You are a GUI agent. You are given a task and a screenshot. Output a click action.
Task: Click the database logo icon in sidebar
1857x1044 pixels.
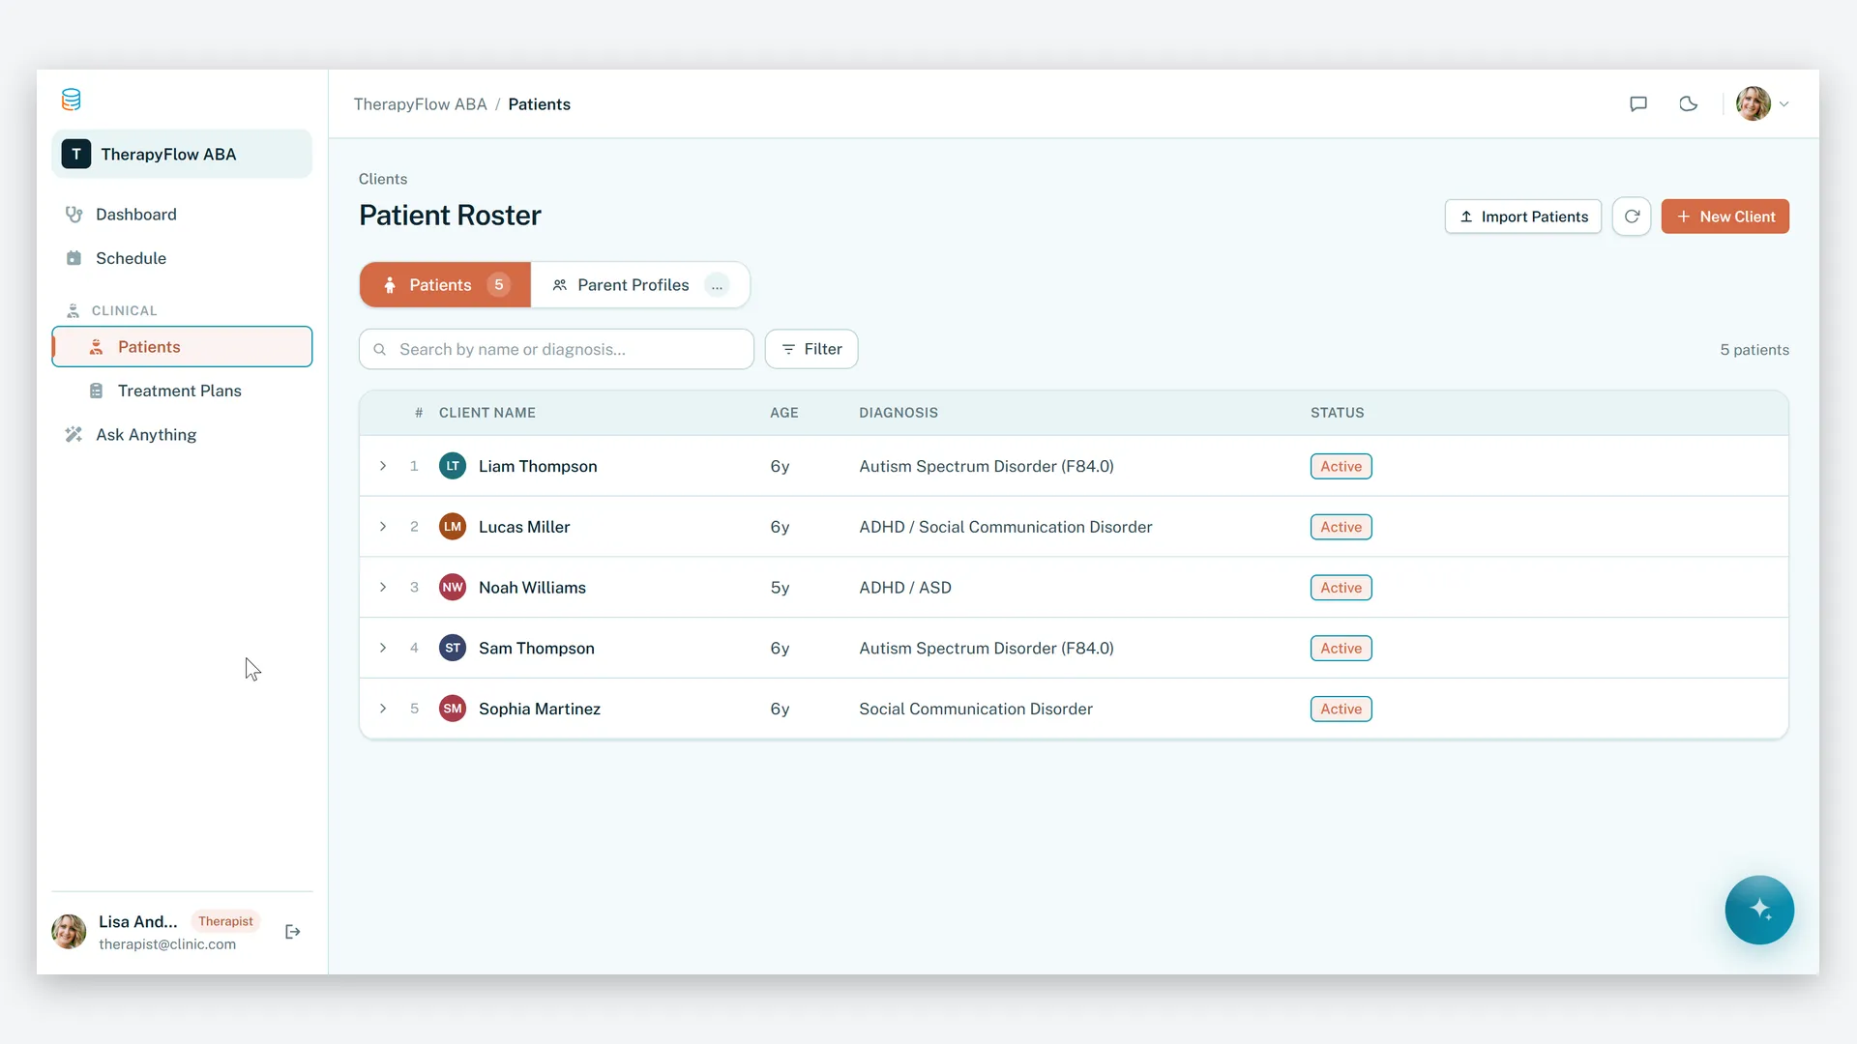[x=72, y=100]
